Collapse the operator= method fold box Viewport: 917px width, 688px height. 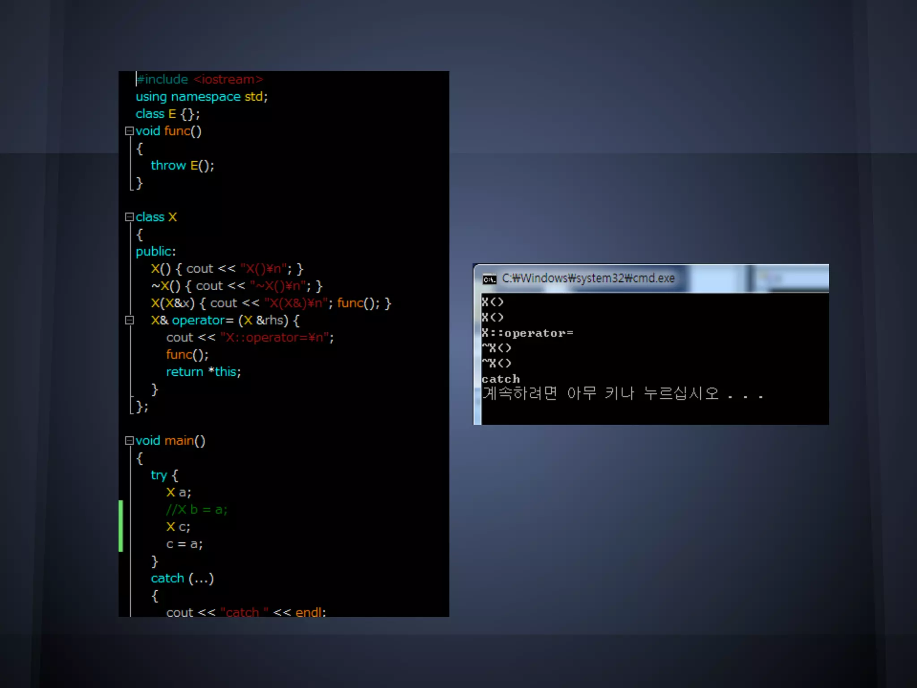tap(129, 320)
